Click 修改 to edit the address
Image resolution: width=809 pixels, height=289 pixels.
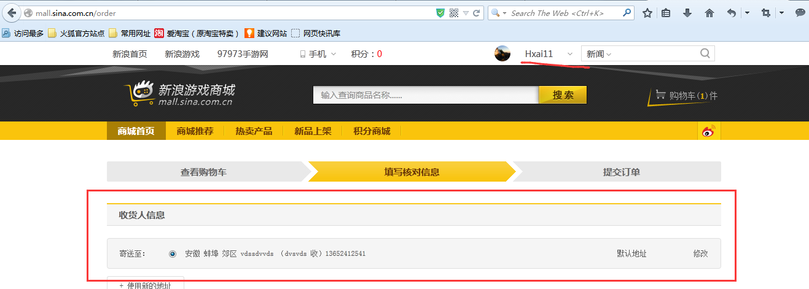coord(700,253)
